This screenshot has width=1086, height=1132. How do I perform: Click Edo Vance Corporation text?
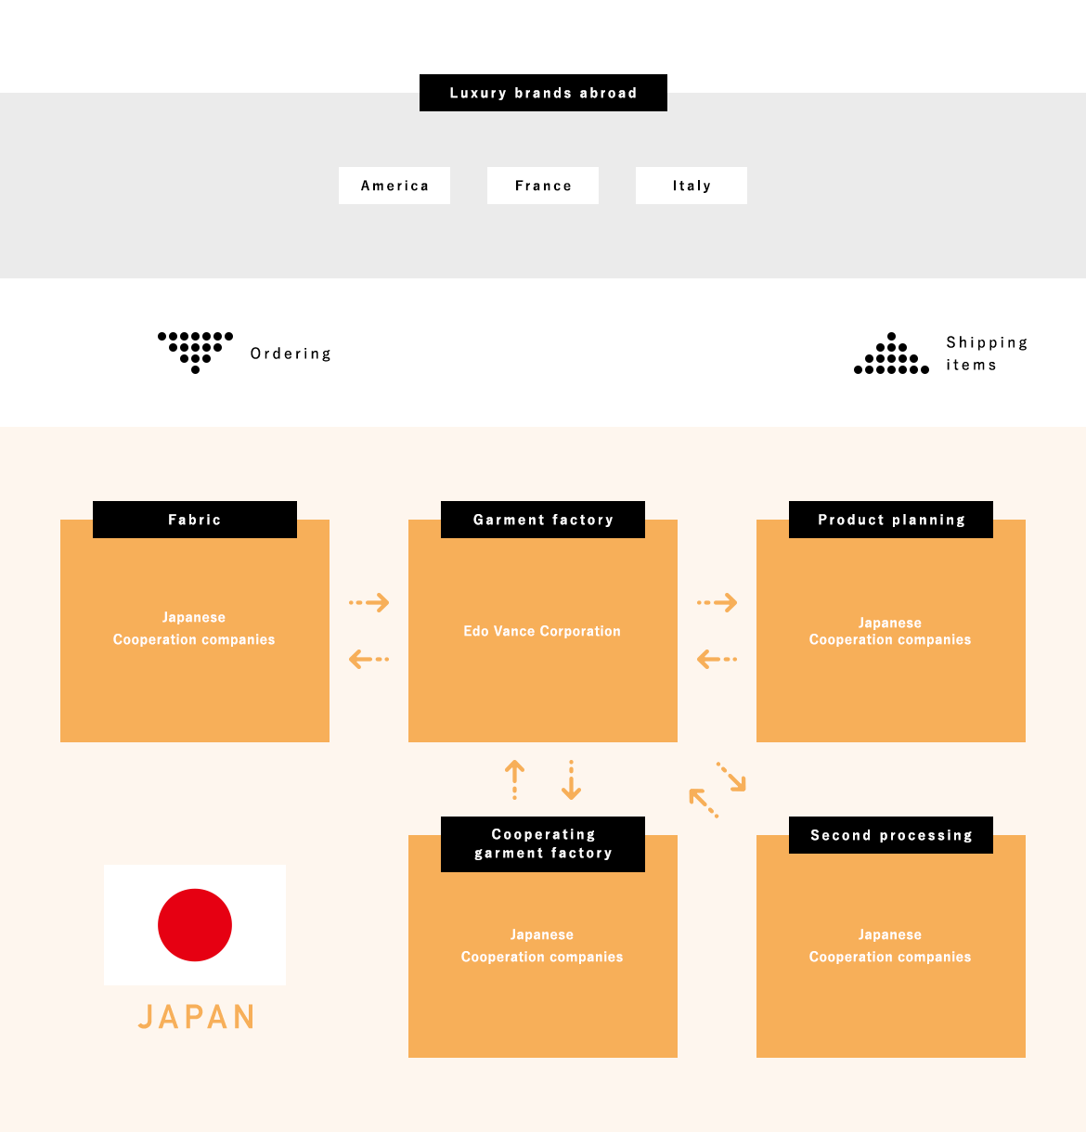coord(542,631)
